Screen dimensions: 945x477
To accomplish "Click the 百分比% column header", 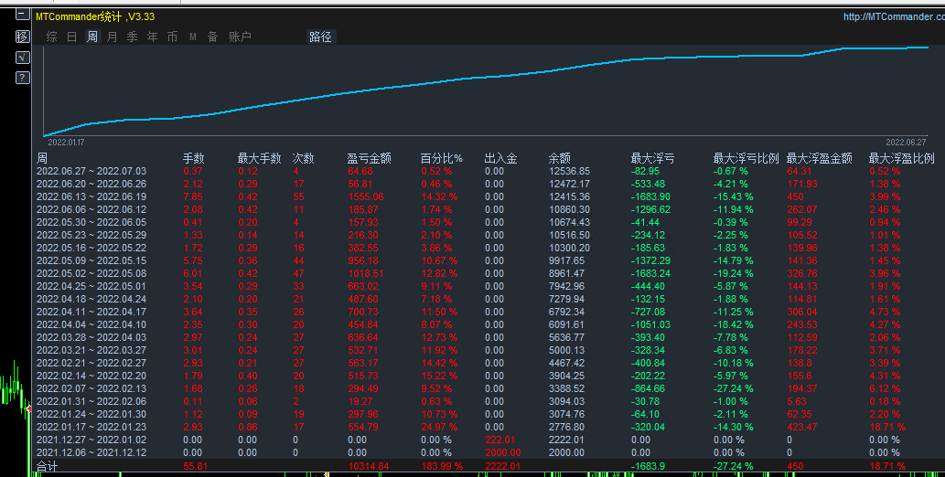I will tap(441, 158).
